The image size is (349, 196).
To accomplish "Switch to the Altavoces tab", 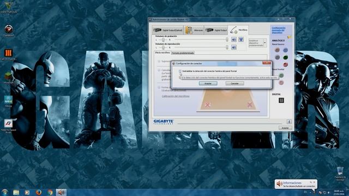I will pos(194,30).
